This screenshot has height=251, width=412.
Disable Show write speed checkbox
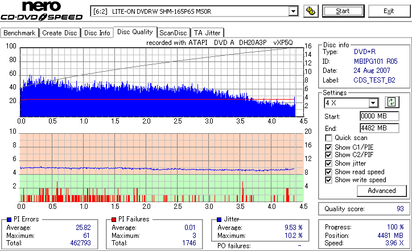point(328,180)
